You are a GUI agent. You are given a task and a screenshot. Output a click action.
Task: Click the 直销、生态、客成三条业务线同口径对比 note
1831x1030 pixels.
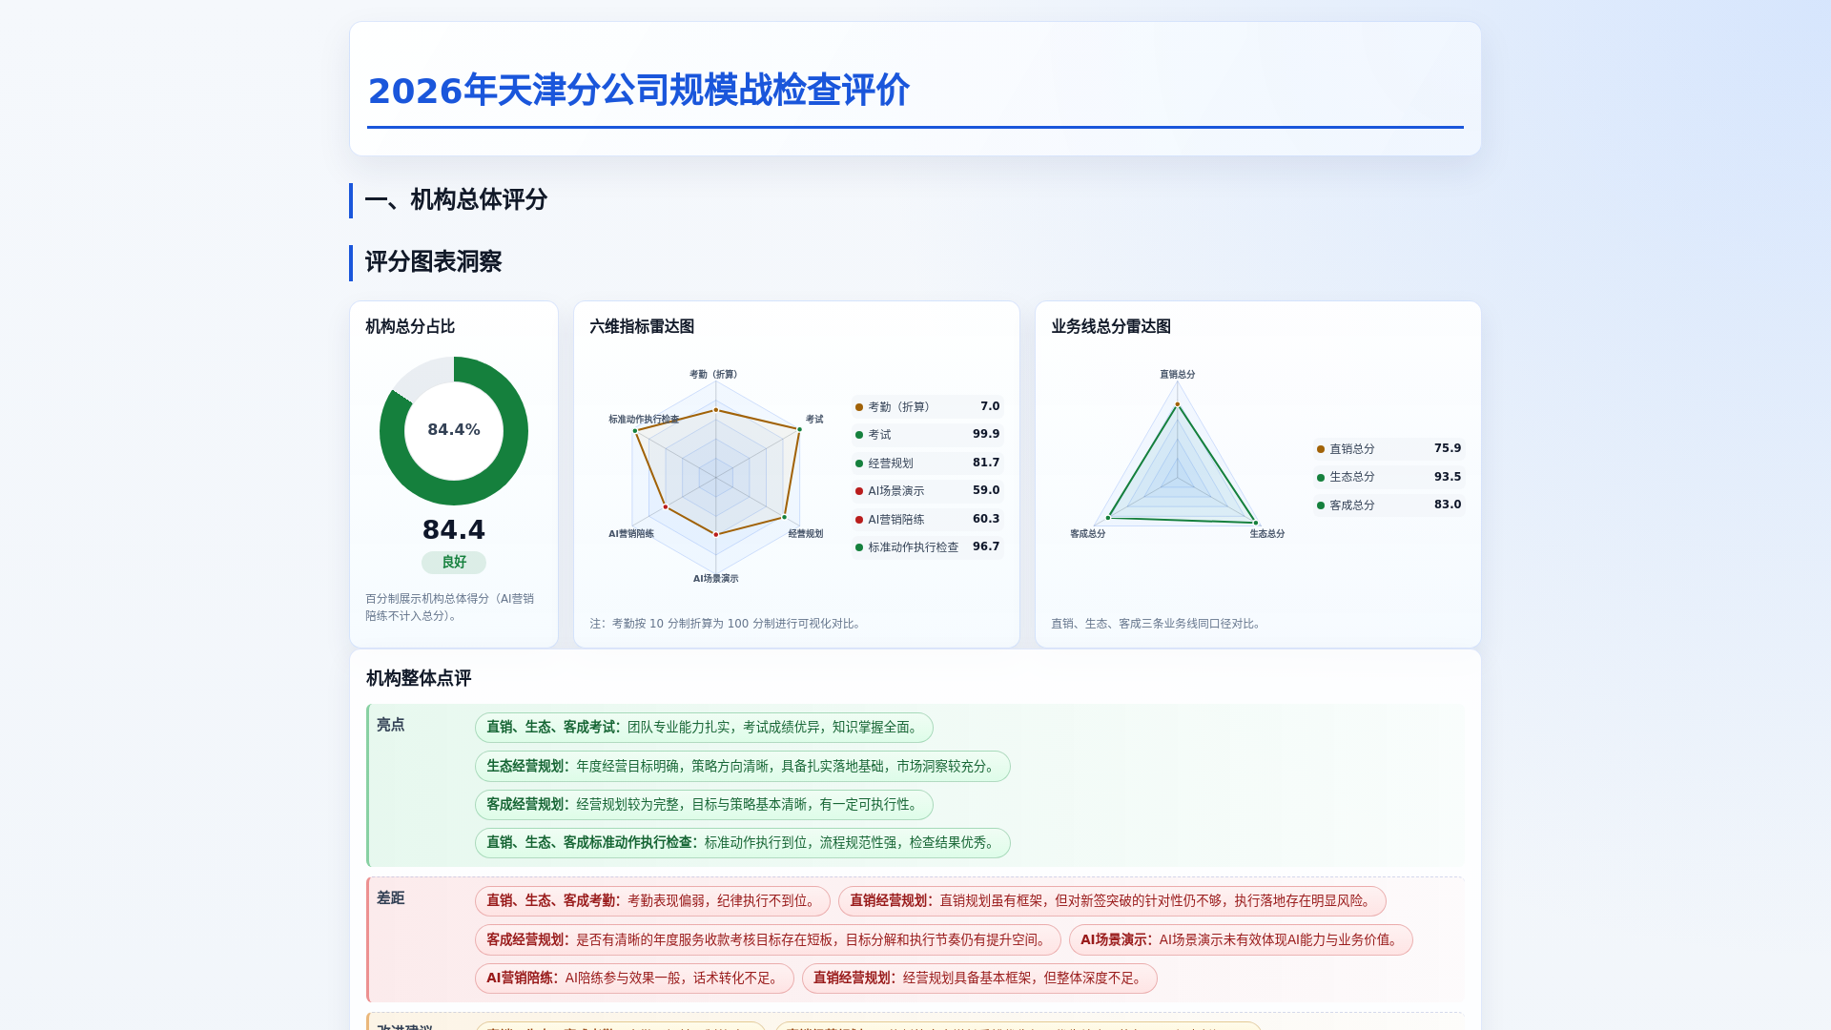(1159, 624)
